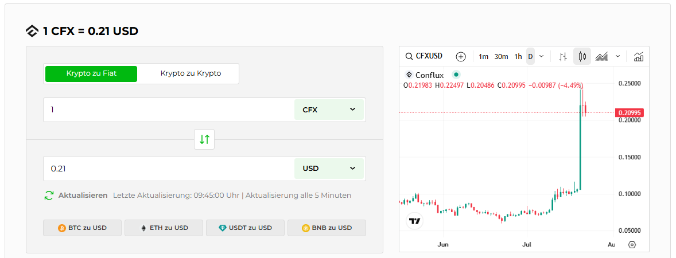676x258 pixels.
Task: Click the Conflux market status green dot
Action: (x=456, y=75)
